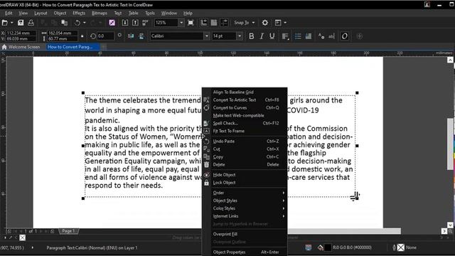This screenshot has width=455, height=256.
Task: Open Internet Links submenu
Action: click(x=245, y=216)
